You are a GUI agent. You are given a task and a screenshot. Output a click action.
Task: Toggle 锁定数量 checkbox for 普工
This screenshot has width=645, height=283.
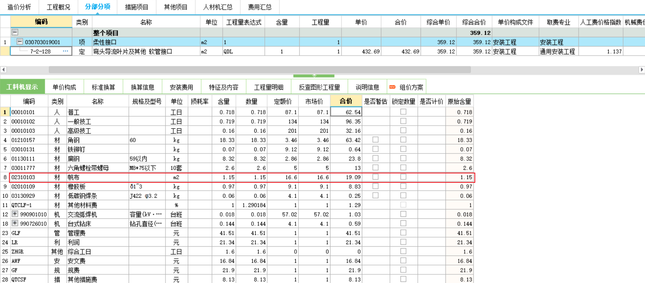pos(403,112)
